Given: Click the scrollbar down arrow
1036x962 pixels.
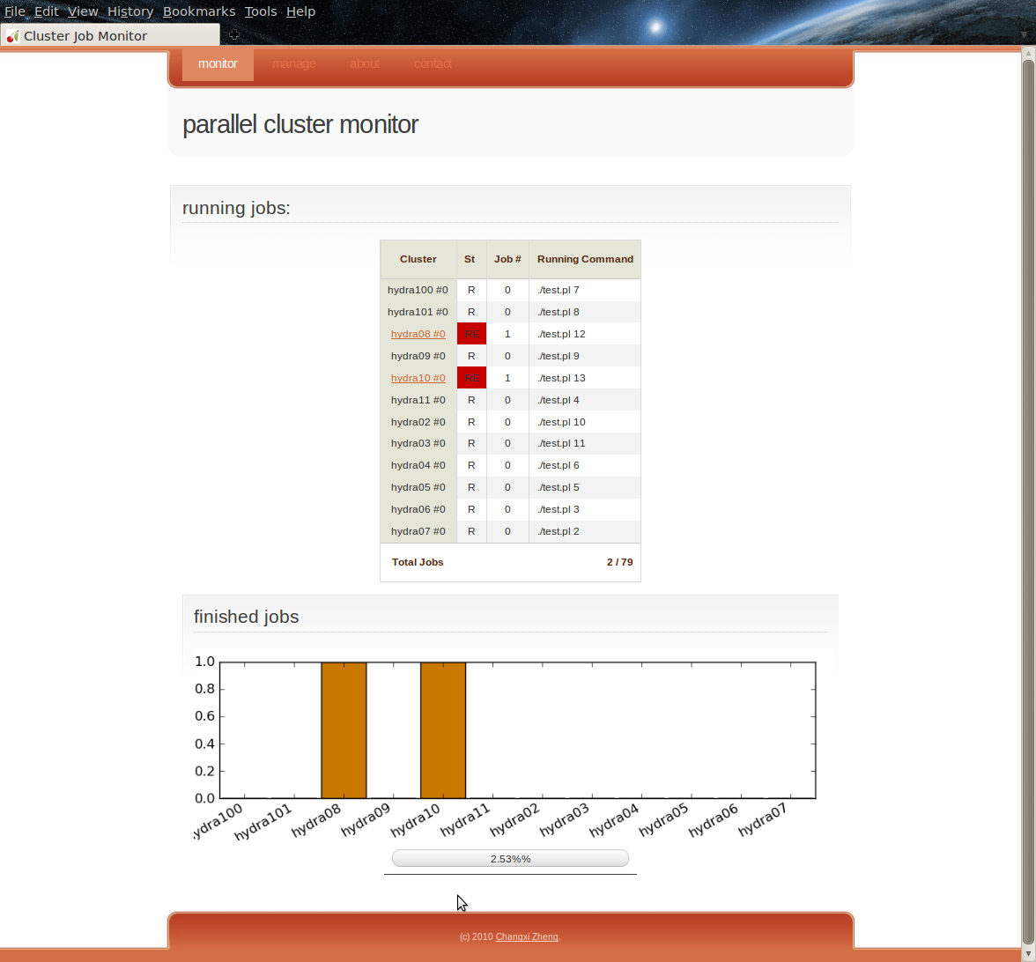Looking at the screenshot, I should tap(1027, 955).
